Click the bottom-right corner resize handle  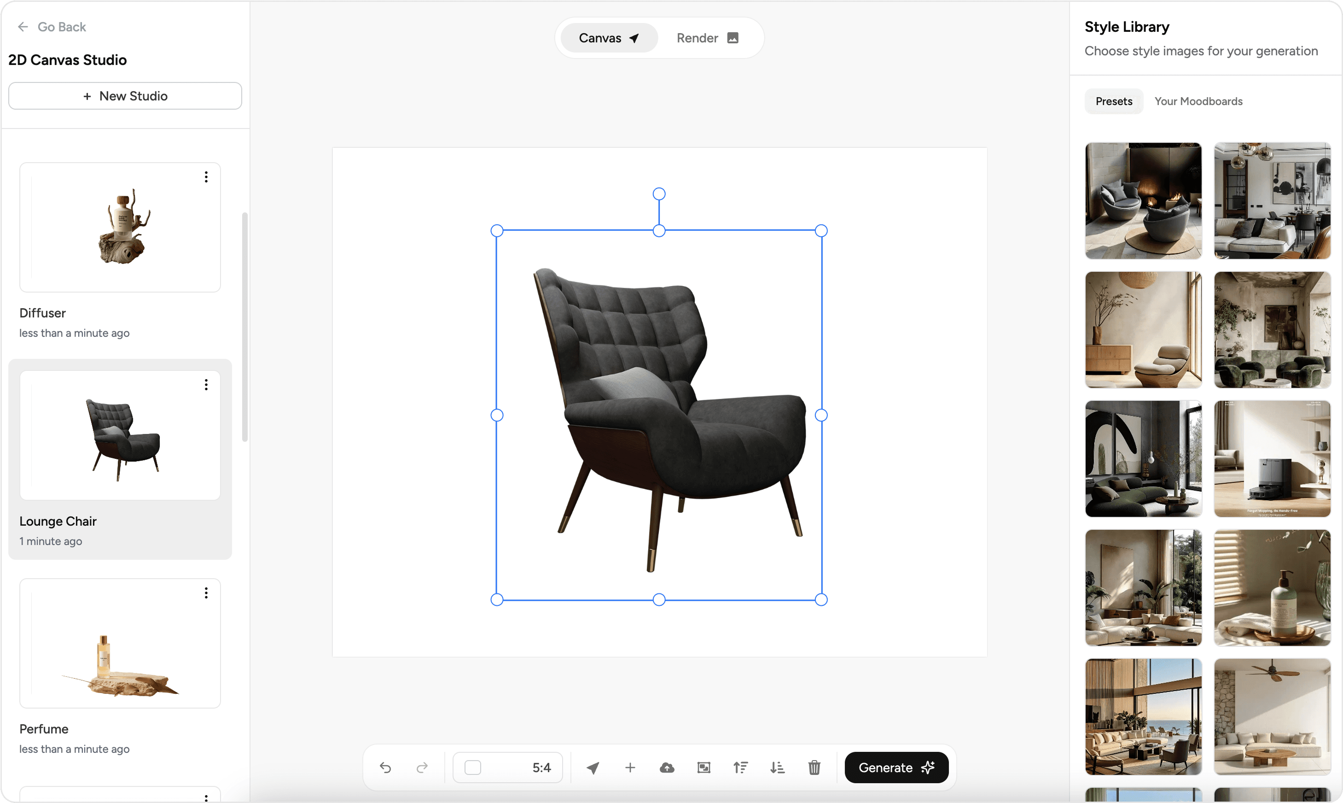821,599
